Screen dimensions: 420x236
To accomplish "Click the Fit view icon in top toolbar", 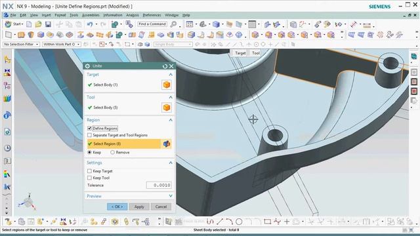I will tap(190, 24).
